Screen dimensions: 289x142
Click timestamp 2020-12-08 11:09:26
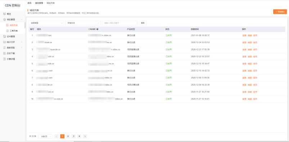coord(200,78)
